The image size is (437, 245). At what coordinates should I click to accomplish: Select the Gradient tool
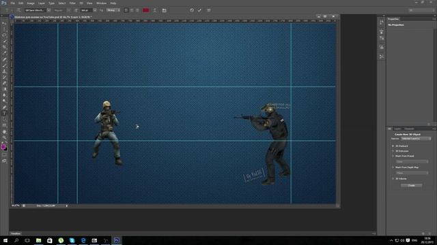click(4, 89)
